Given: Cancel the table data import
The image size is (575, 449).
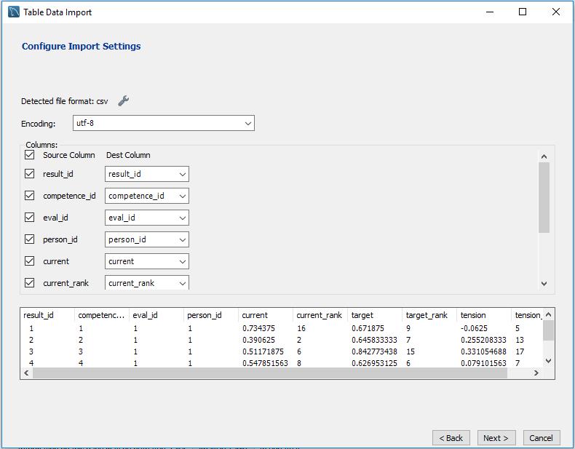Looking at the screenshot, I should 542,438.
